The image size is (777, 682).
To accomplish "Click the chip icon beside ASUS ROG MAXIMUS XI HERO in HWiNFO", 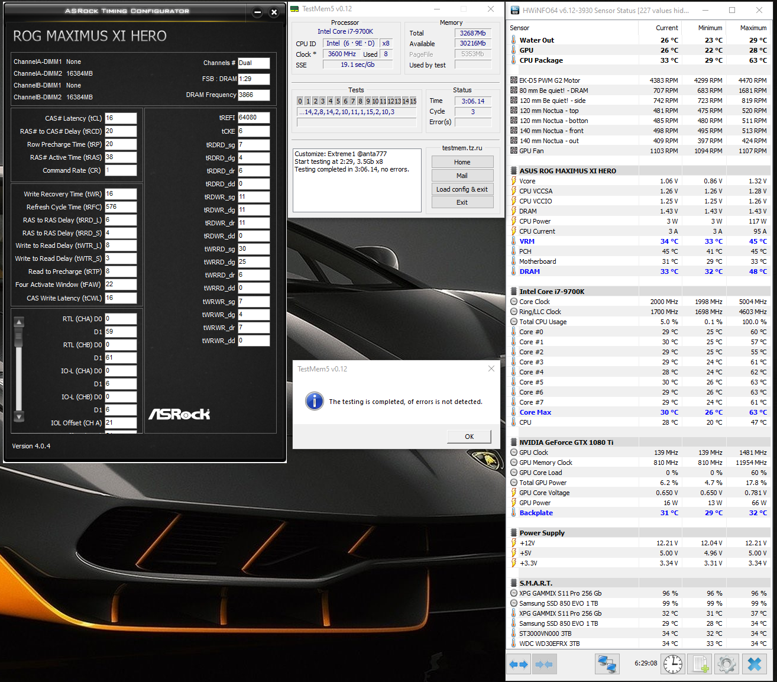I will (514, 171).
